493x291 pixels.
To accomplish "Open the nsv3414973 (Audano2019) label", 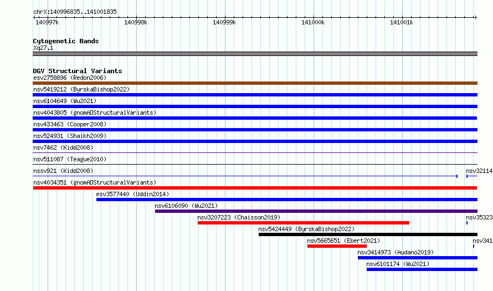I will 396,252.
